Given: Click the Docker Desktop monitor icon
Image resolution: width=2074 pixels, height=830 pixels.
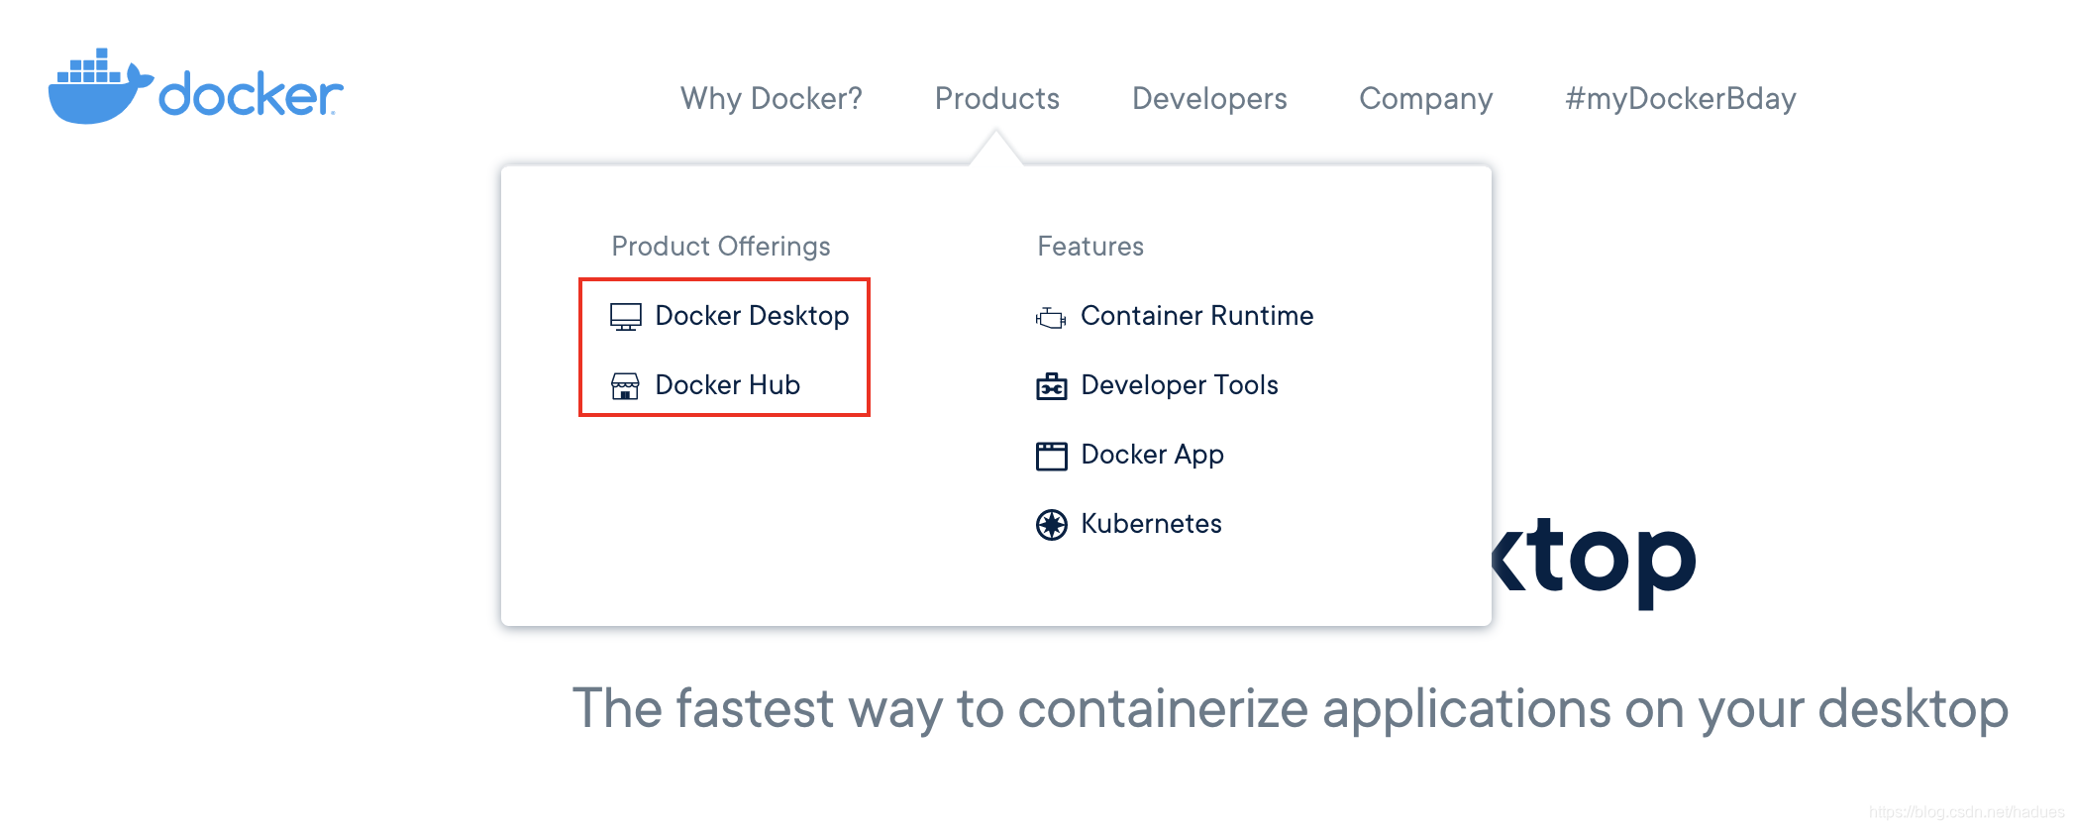Looking at the screenshot, I should click(625, 317).
